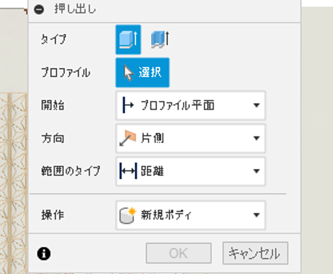
Task: Click the cursor arrow icon in 選択
Action: tap(128, 73)
